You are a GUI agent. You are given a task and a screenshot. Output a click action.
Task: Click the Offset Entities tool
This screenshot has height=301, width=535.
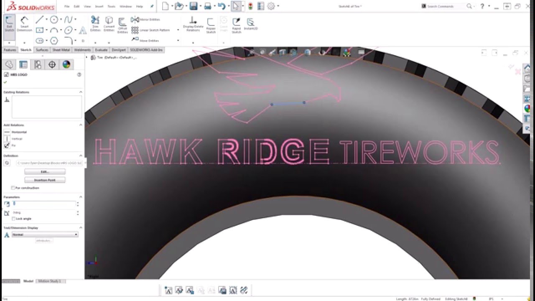point(122,25)
